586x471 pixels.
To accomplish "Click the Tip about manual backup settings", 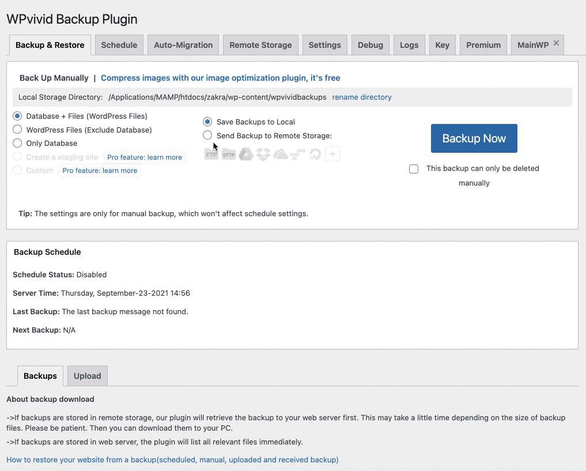I will point(163,213).
